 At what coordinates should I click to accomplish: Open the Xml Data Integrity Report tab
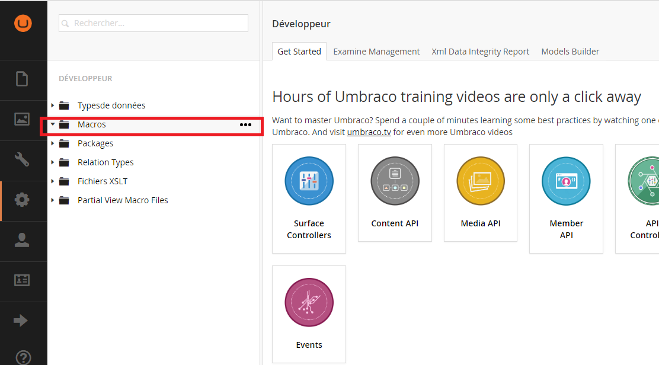pyautogui.click(x=481, y=51)
